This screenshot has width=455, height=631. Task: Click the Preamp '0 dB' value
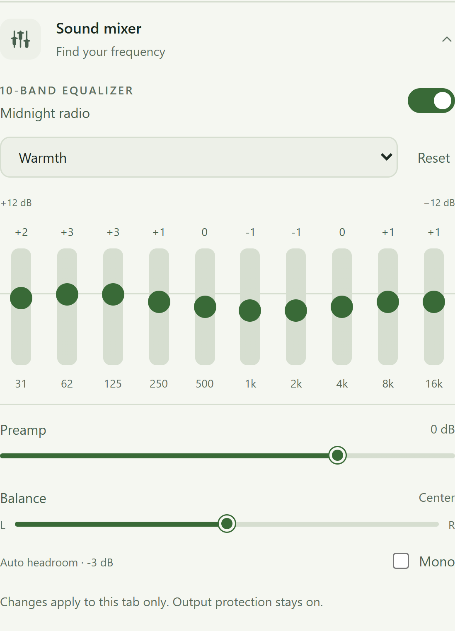click(443, 429)
